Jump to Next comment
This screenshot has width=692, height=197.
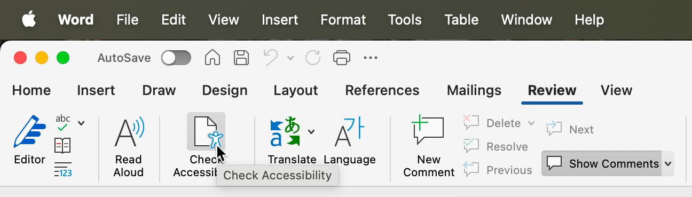[570, 129]
